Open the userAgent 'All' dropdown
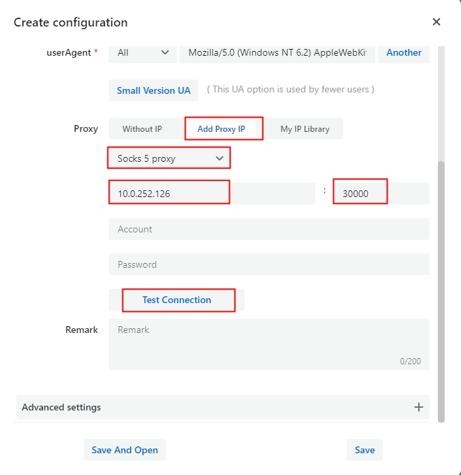This screenshot has width=461, height=475. coord(143,52)
